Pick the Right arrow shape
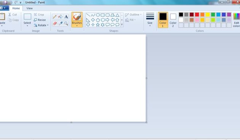The image size is (240, 140). [107, 20]
